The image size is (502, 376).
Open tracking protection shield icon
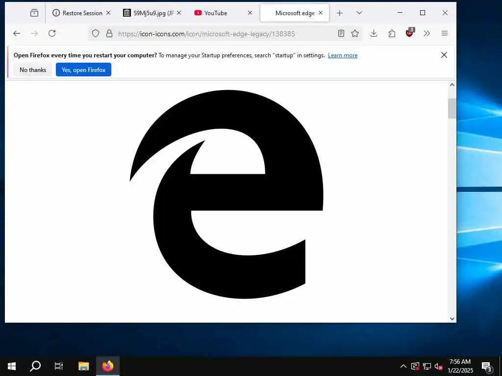pyautogui.click(x=96, y=33)
